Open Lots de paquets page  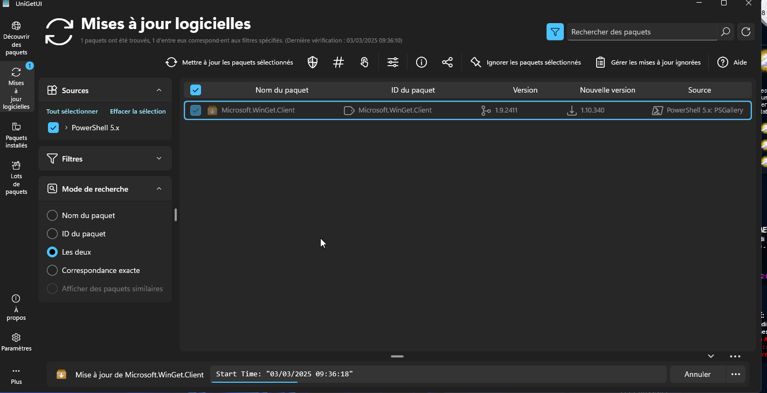16,177
